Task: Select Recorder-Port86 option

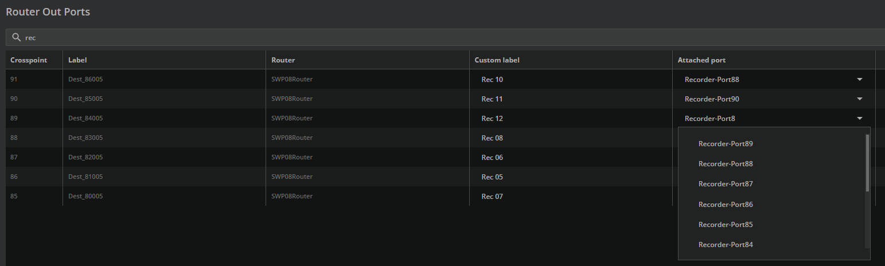Action: pos(725,205)
